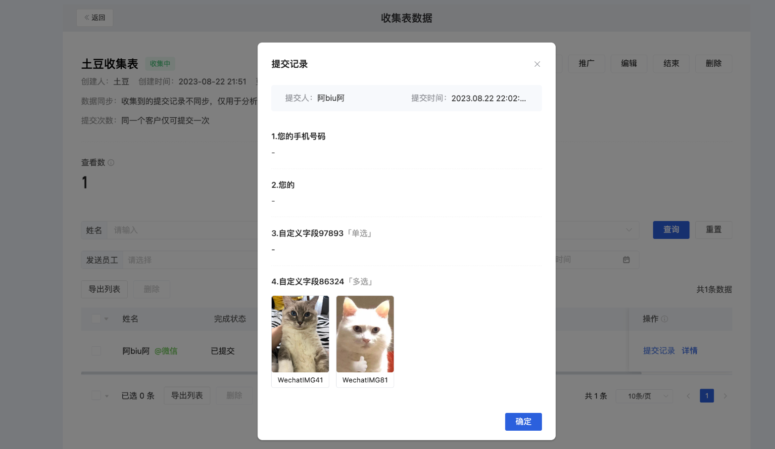Image resolution: width=775 pixels, height=449 pixels.
Task: Click the info icon beside 操作 column header
Action: coord(665,319)
